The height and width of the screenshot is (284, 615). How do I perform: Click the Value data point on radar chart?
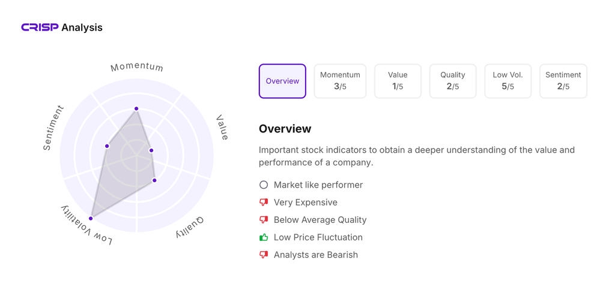(151, 150)
